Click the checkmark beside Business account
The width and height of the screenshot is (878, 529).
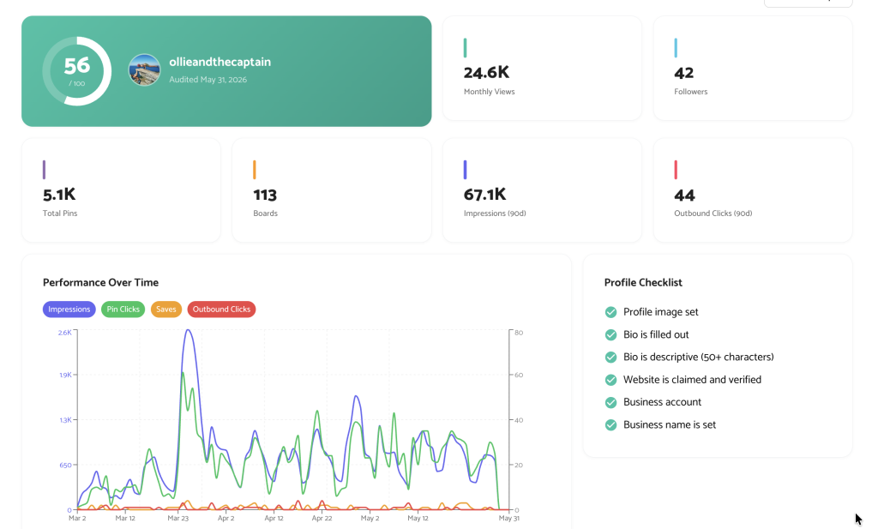point(610,402)
